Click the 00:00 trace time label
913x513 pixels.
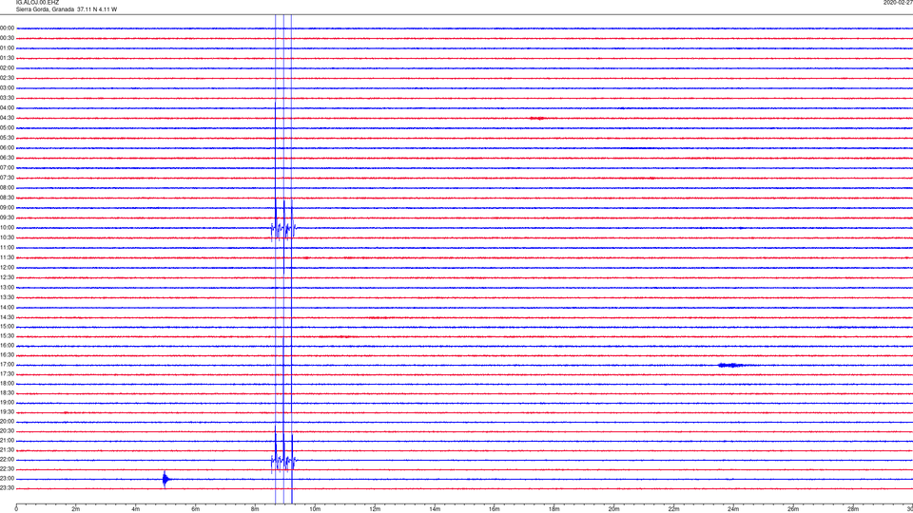click(x=7, y=28)
